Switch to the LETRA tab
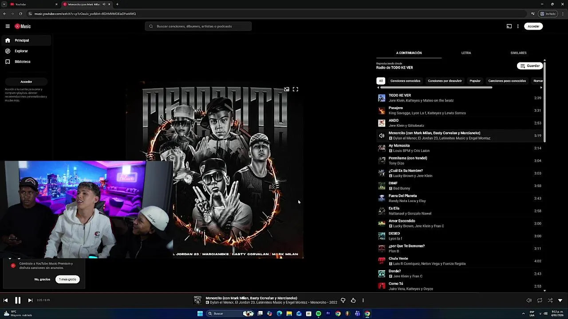 pyautogui.click(x=466, y=53)
